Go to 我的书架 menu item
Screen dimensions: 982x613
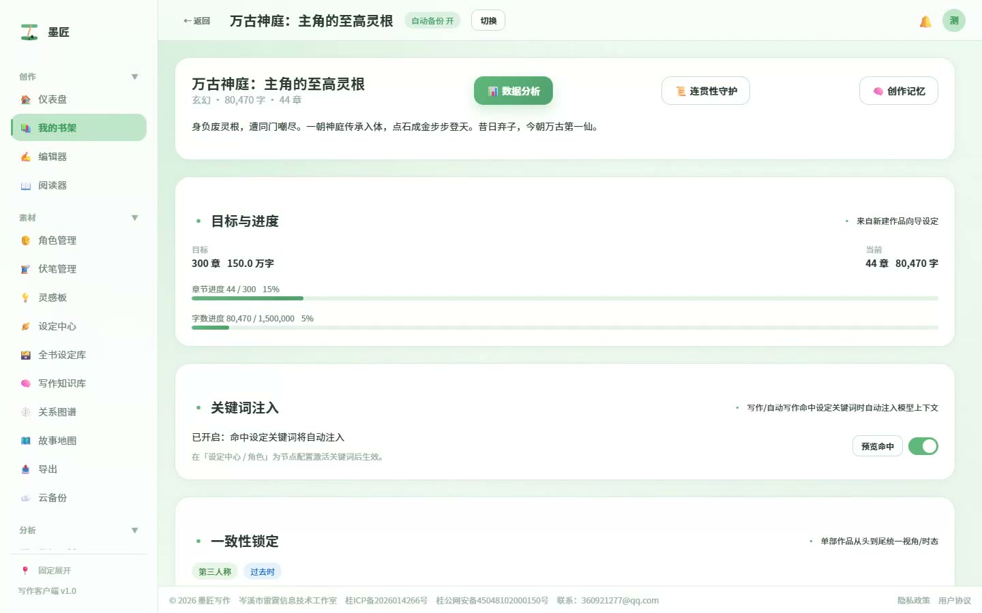point(79,128)
